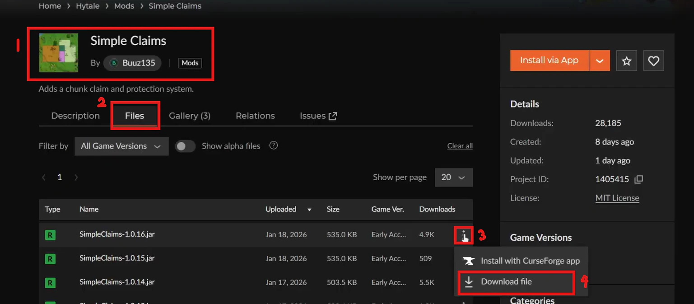Image resolution: width=694 pixels, height=304 pixels.
Task: Open SimpleClaims-1.0.16.jar file name
Action: (117, 234)
